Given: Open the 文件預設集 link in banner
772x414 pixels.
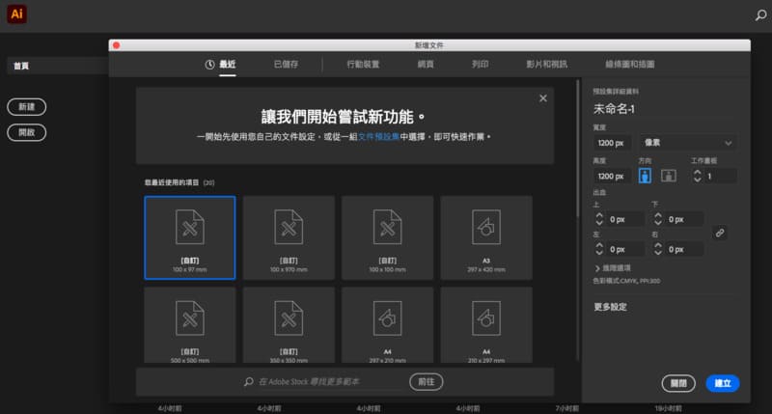Looking at the screenshot, I should pyautogui.click(x=378, y=137).
